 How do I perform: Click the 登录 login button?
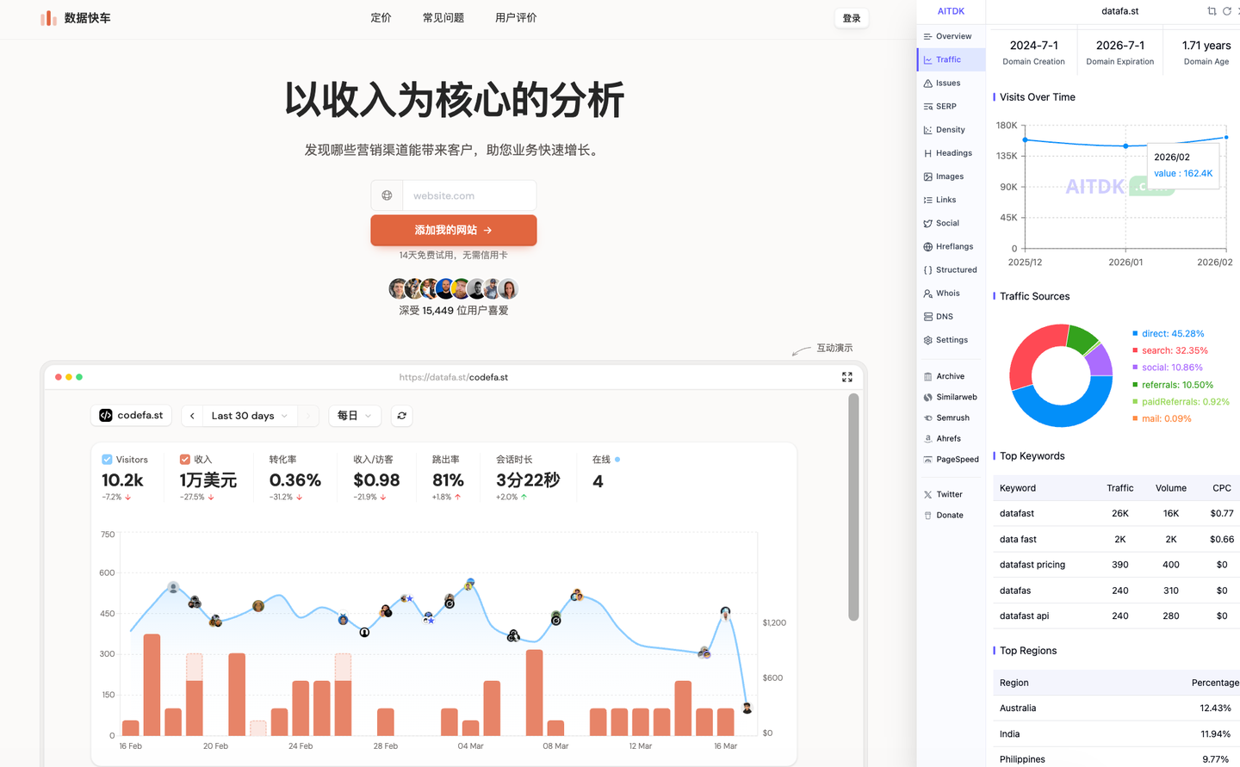tap(852, 18)
